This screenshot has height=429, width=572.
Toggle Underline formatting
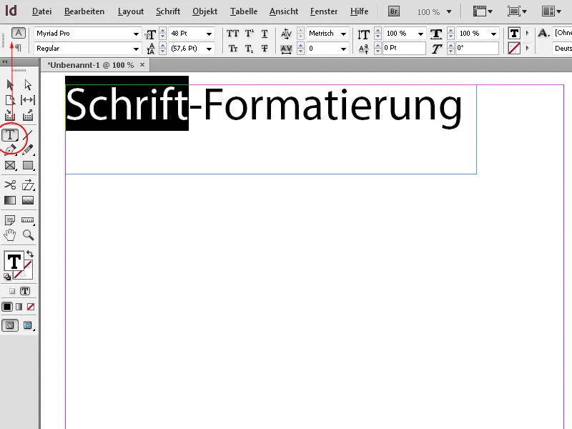pyautogui.click(x=265, y=34)
